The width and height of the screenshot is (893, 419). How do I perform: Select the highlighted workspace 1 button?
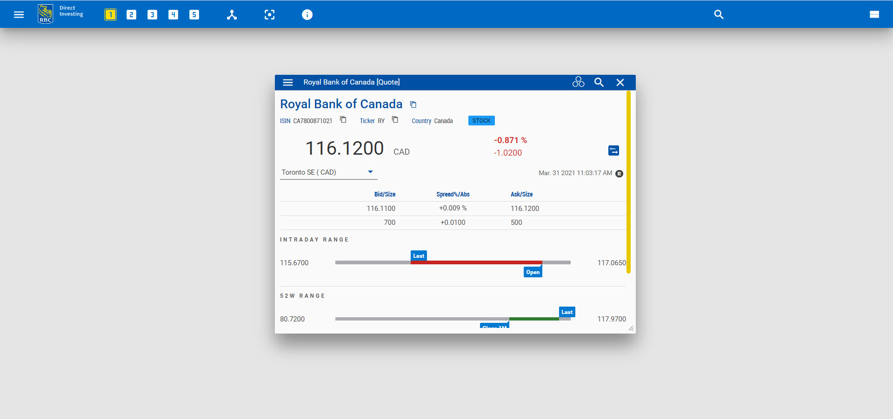click(x=110, y=14)
